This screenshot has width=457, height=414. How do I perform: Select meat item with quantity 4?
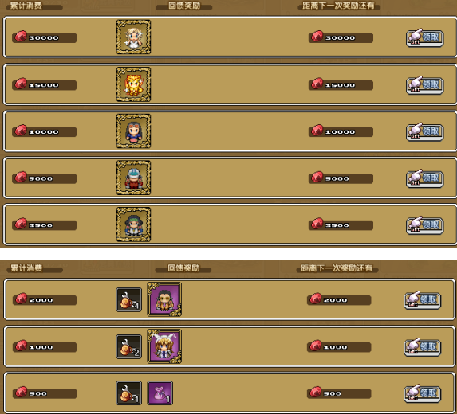point(129,299)
